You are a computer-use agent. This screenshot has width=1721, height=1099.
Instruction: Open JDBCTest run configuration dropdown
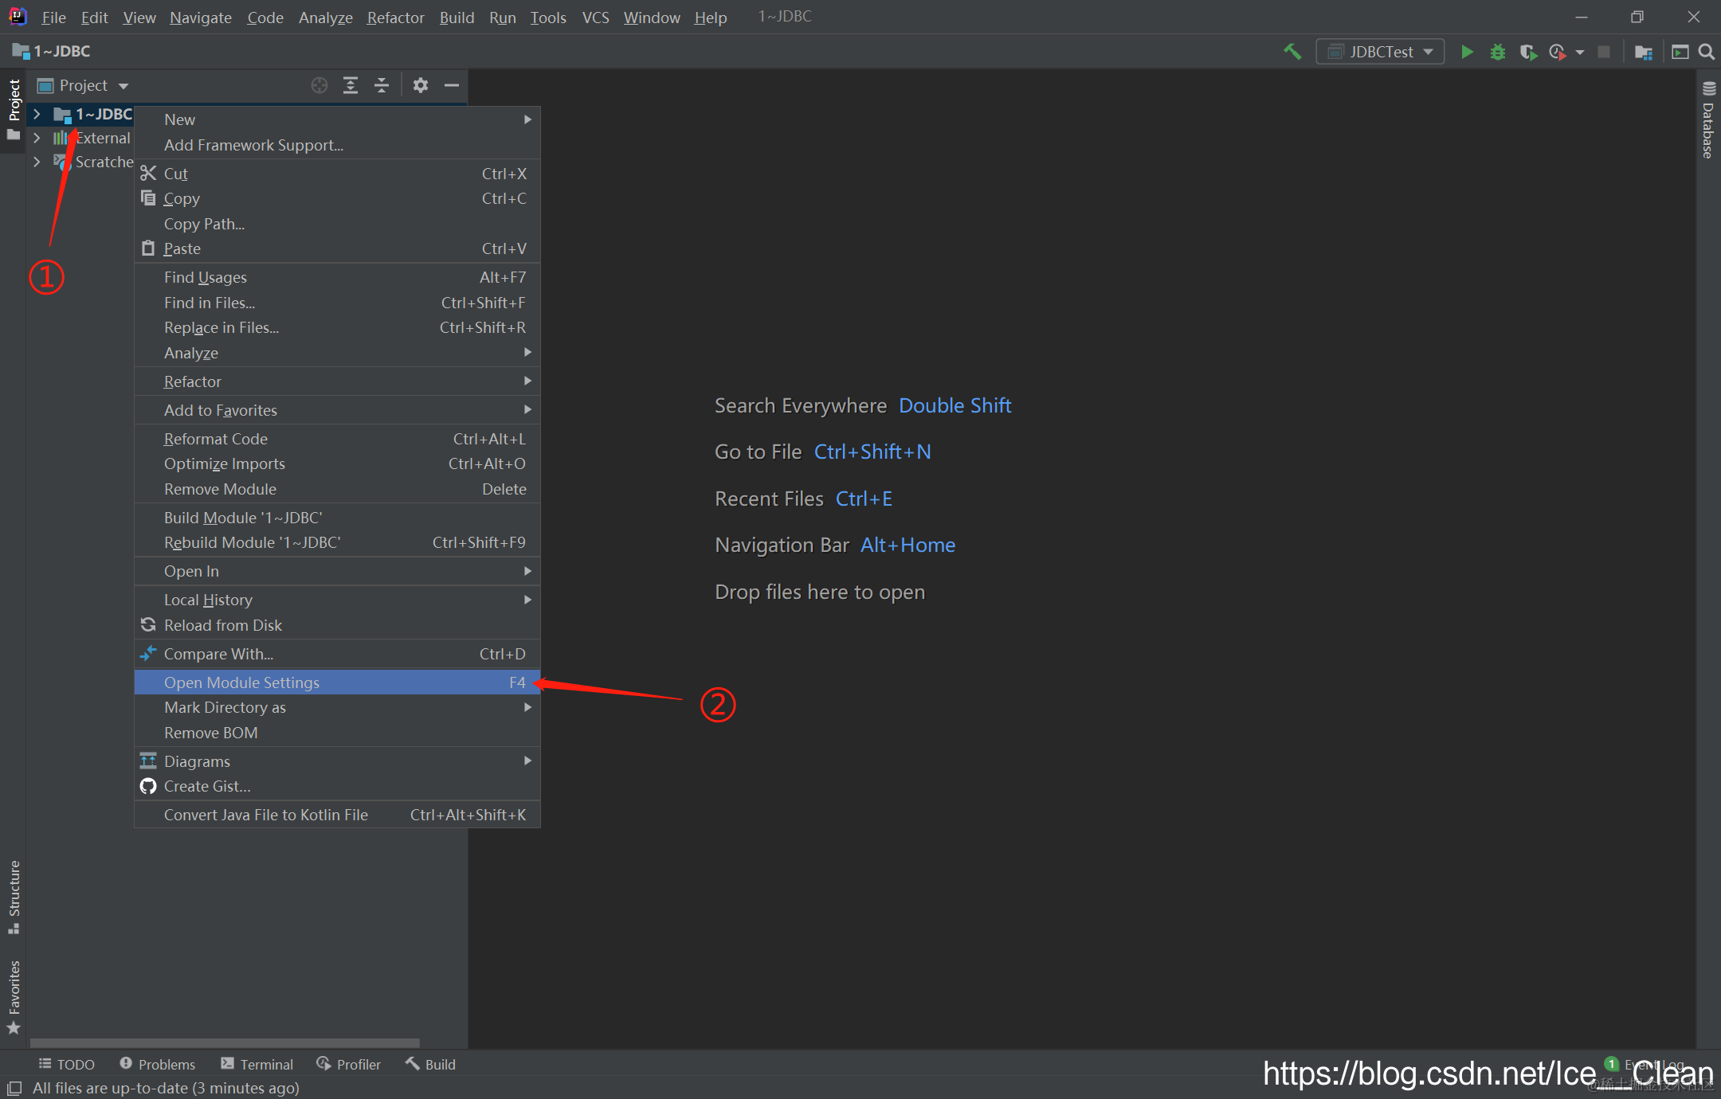1380,52
